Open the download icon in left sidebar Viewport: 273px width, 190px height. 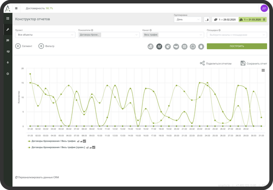pyautogui.click(x=8, y=62)
